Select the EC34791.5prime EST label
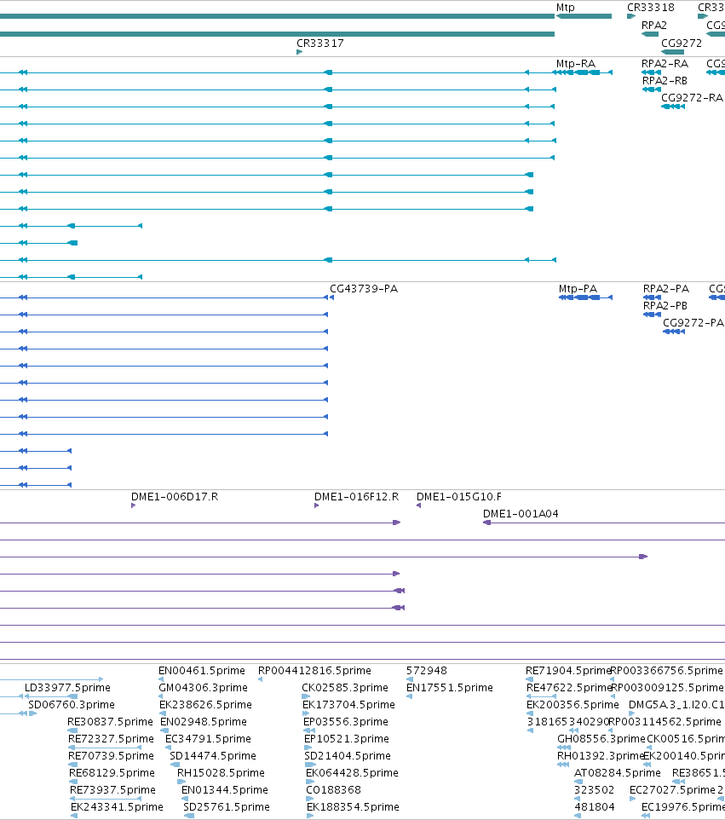Viewport: 725px width, 820px height. pyautogui.click(x=208, y=738)
